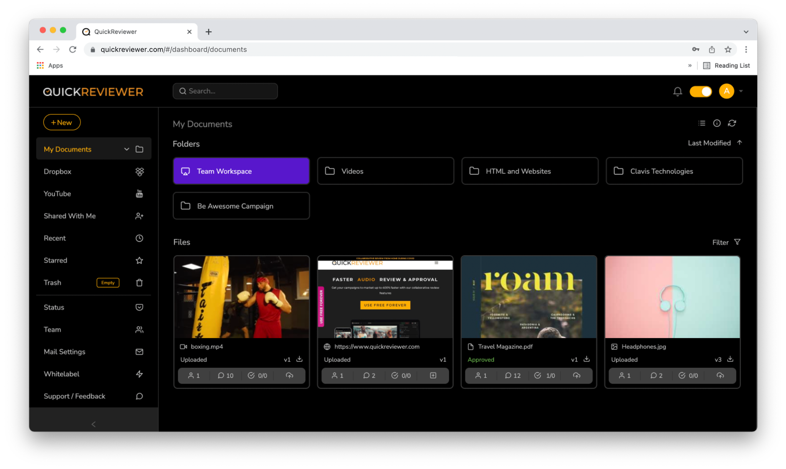Open the Team Workspace folder
The width and height of the screenshot is (786, 469).
coord(241,171)
